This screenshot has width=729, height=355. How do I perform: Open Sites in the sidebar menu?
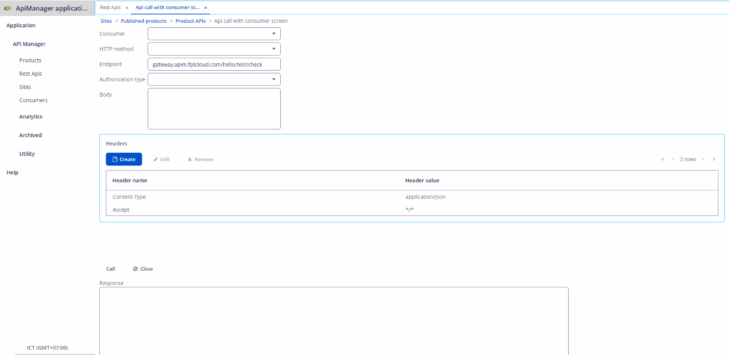pos(25,87)
